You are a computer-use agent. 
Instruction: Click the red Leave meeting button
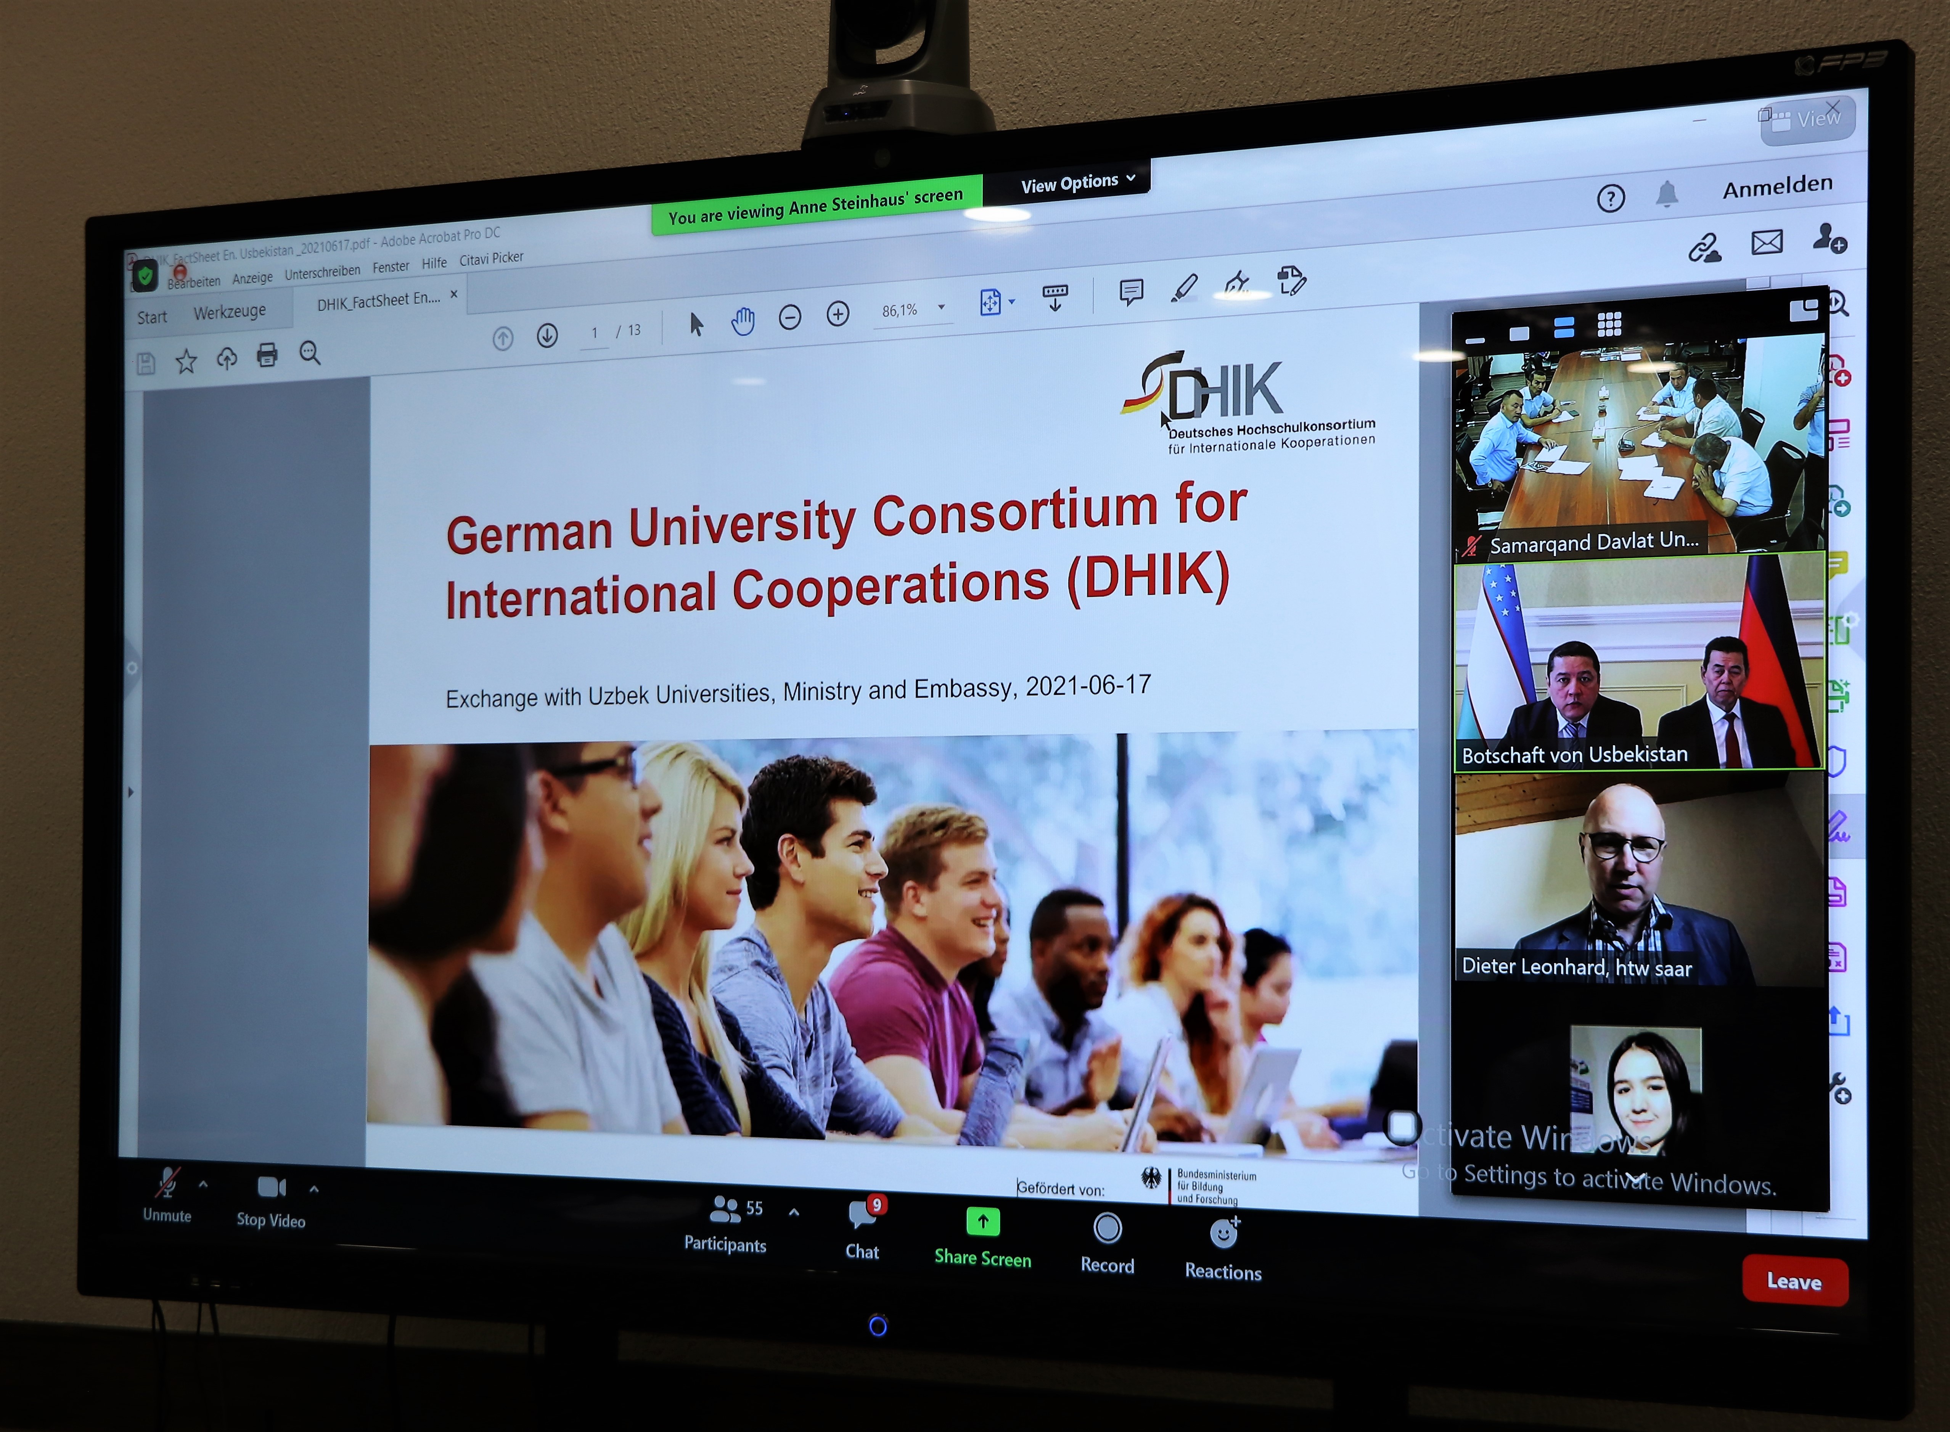coord(1794,1280)
